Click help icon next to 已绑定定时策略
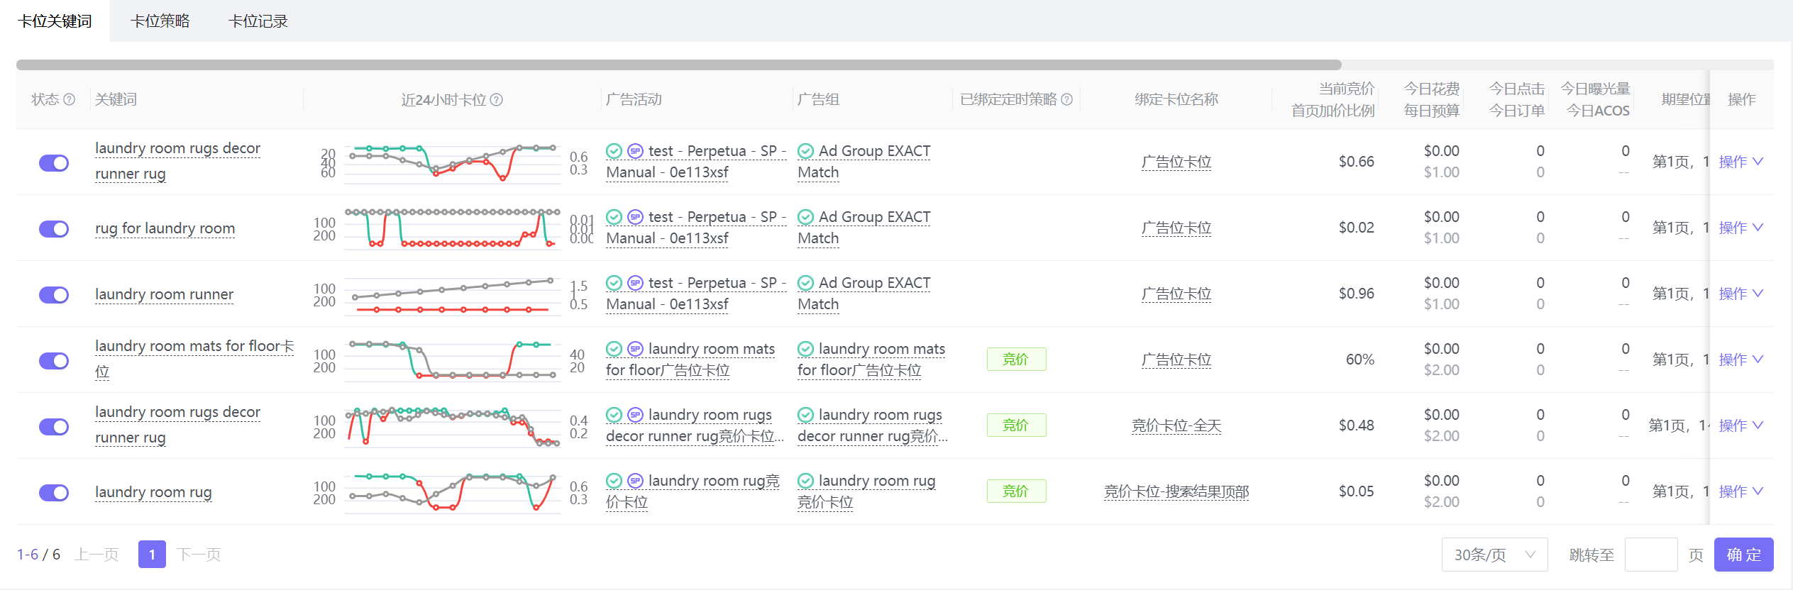 [x=1066, y=100]
